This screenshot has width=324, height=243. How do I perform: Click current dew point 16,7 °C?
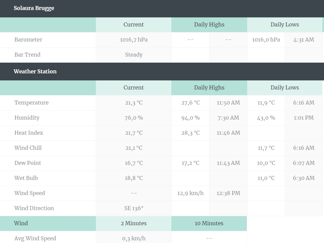[x=134, y=163]
